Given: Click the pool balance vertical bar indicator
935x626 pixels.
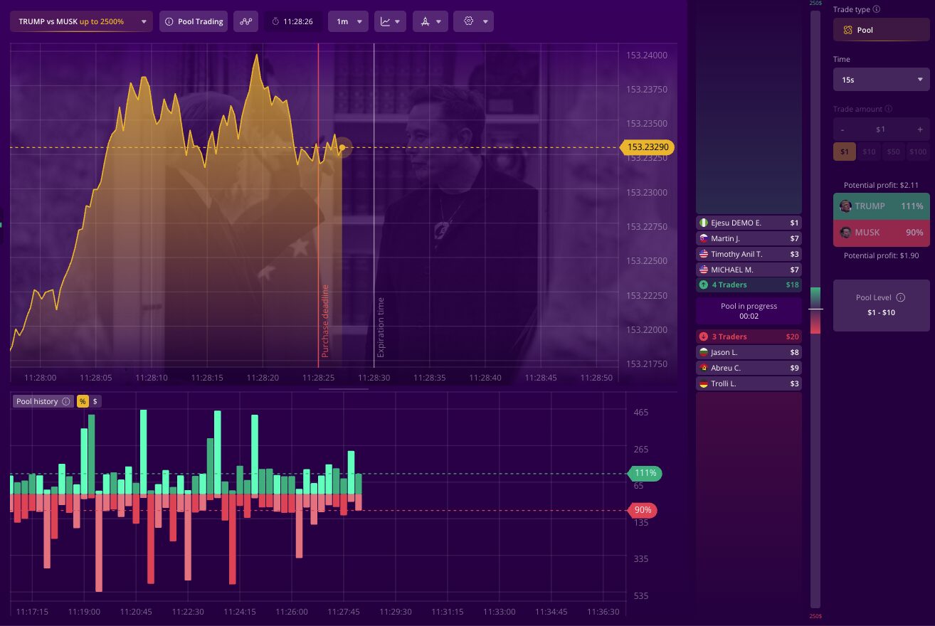Looking at the screenshot, I should point(815,309).
